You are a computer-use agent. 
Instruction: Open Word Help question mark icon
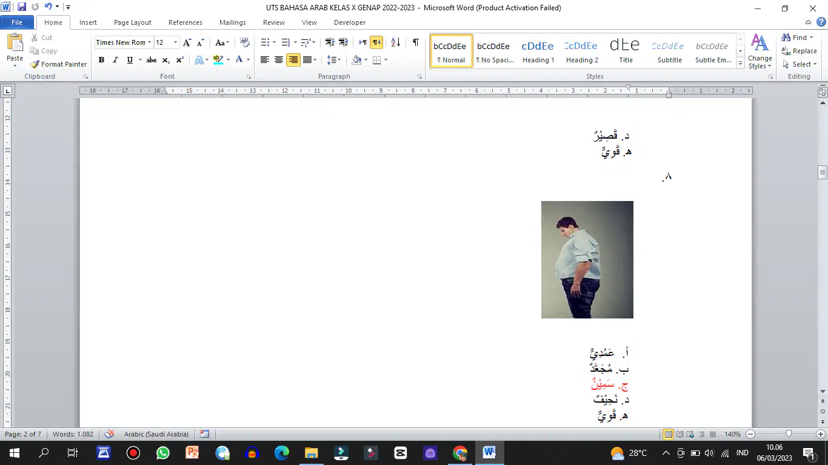click(x=821, y=22)
